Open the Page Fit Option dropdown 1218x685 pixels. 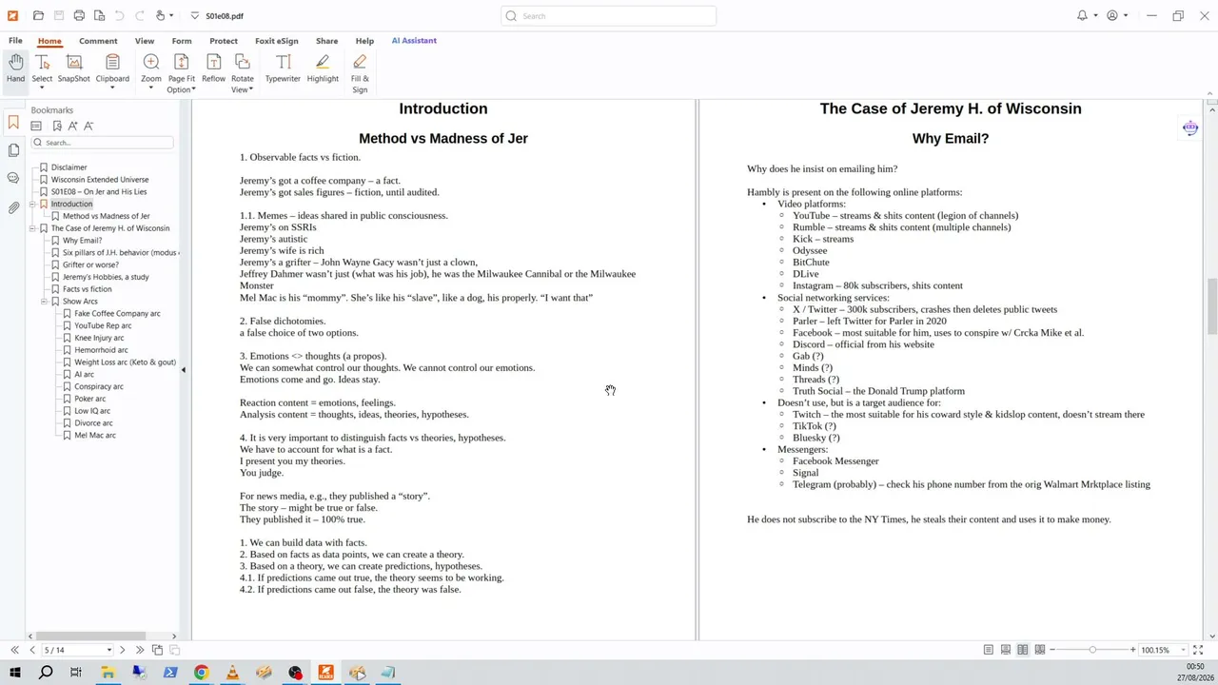point(194,90)
